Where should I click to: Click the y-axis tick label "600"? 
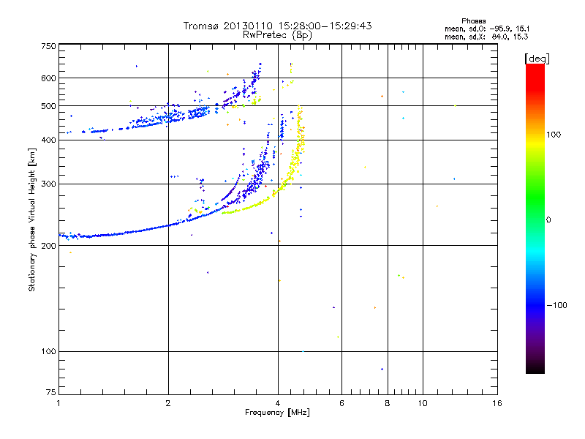click(x=48, y=78)
